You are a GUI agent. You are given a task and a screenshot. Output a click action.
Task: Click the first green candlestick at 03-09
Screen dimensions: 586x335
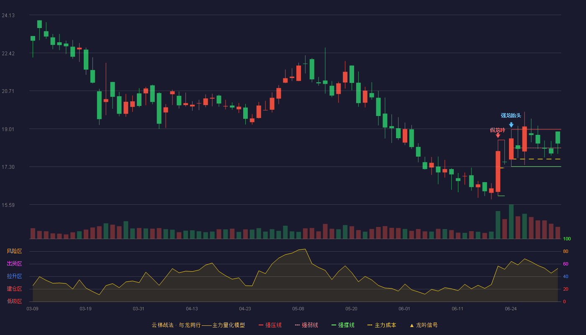[33, 38]
